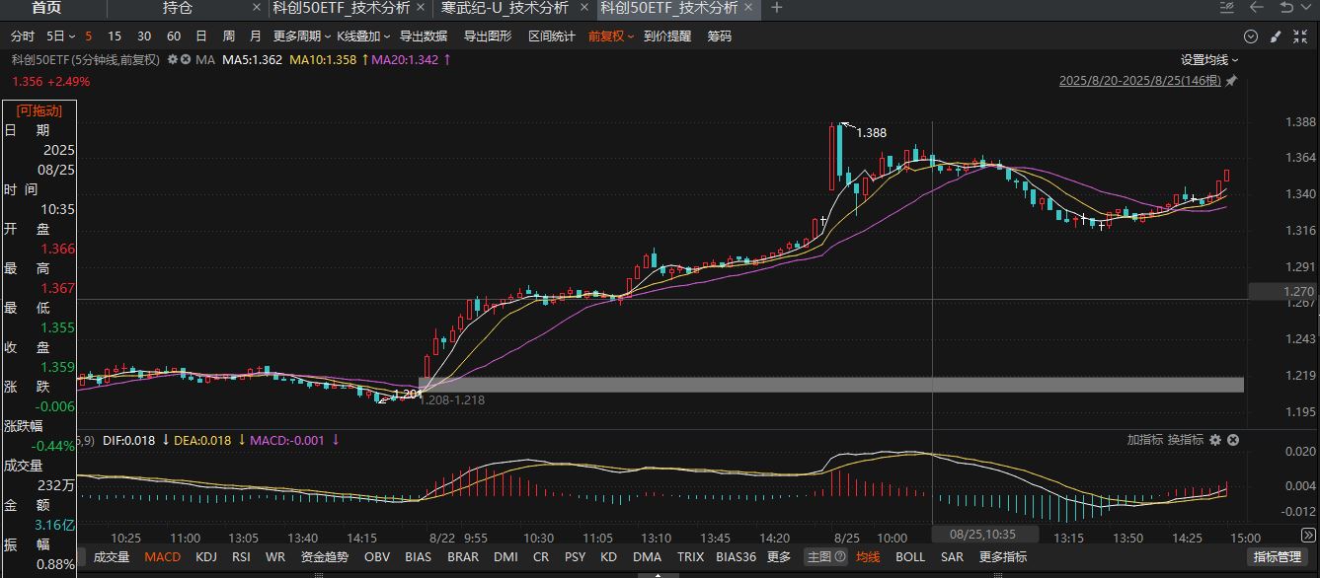This screenshot has width=1320, height=578.
Task: Click 加指标 in the MACD panel
Action: tap(1145, 440)
